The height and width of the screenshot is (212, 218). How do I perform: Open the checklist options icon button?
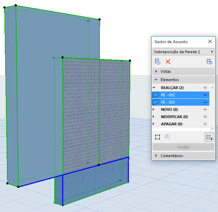pos(209,137)
